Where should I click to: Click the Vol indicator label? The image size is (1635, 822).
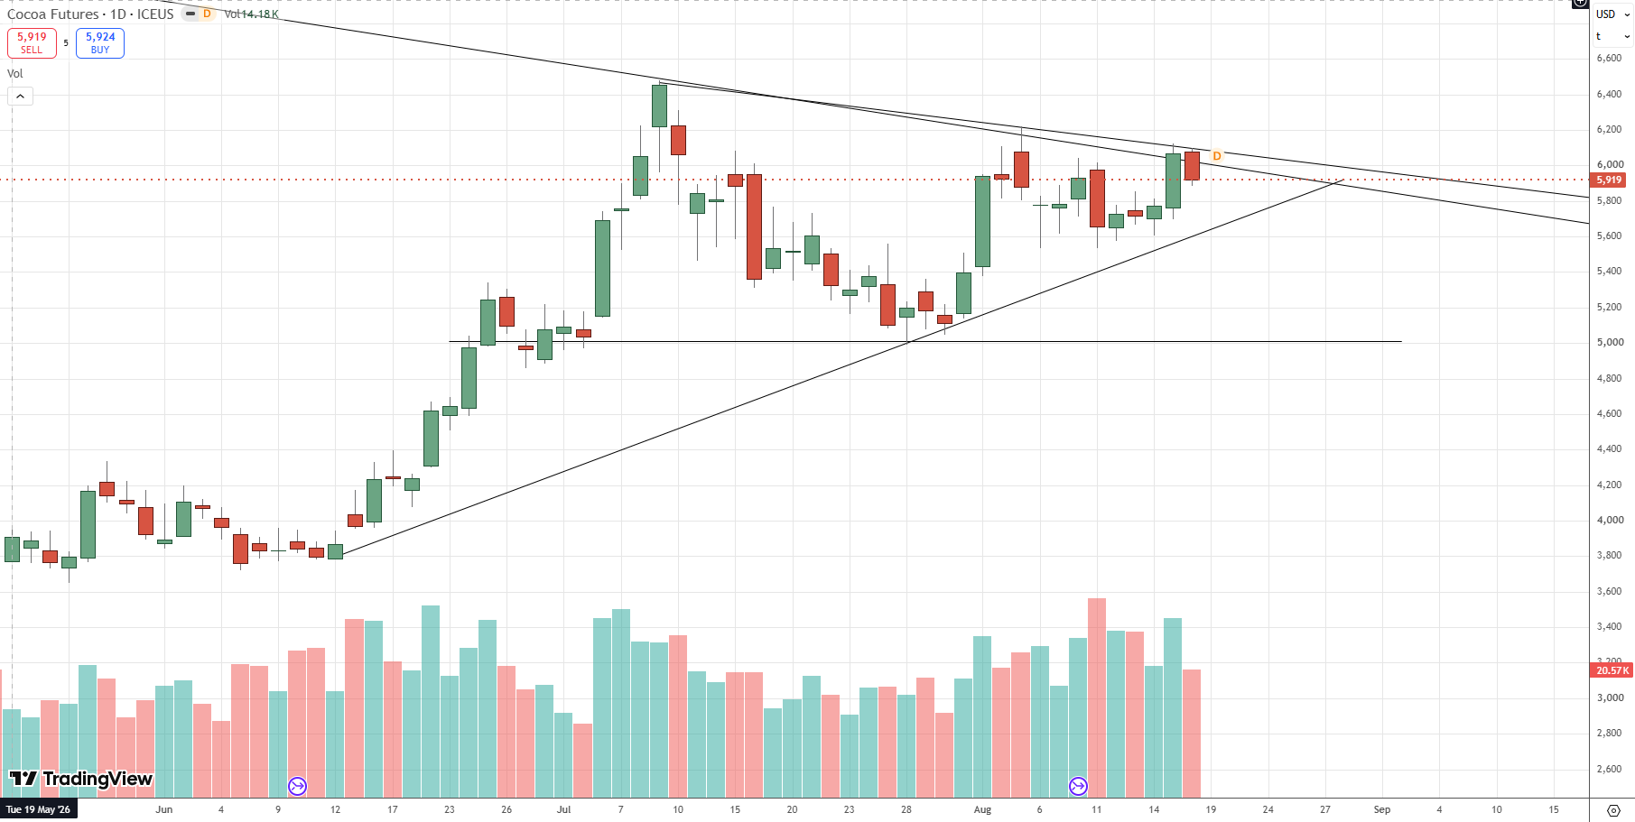[15, 74]
